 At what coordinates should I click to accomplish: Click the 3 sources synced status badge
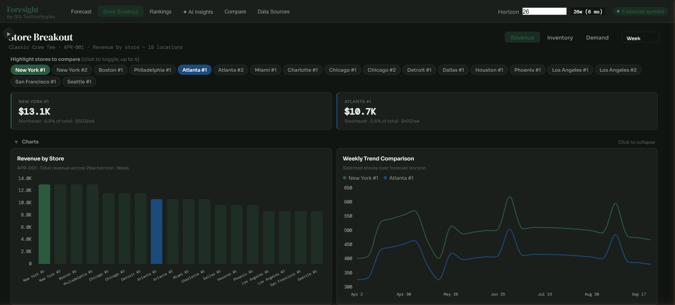tap(640, 11)
